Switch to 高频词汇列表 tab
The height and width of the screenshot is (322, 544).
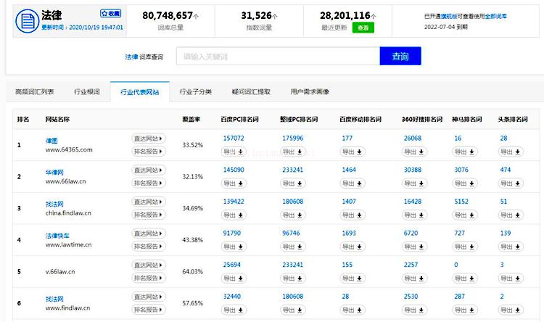pos(35,92)
